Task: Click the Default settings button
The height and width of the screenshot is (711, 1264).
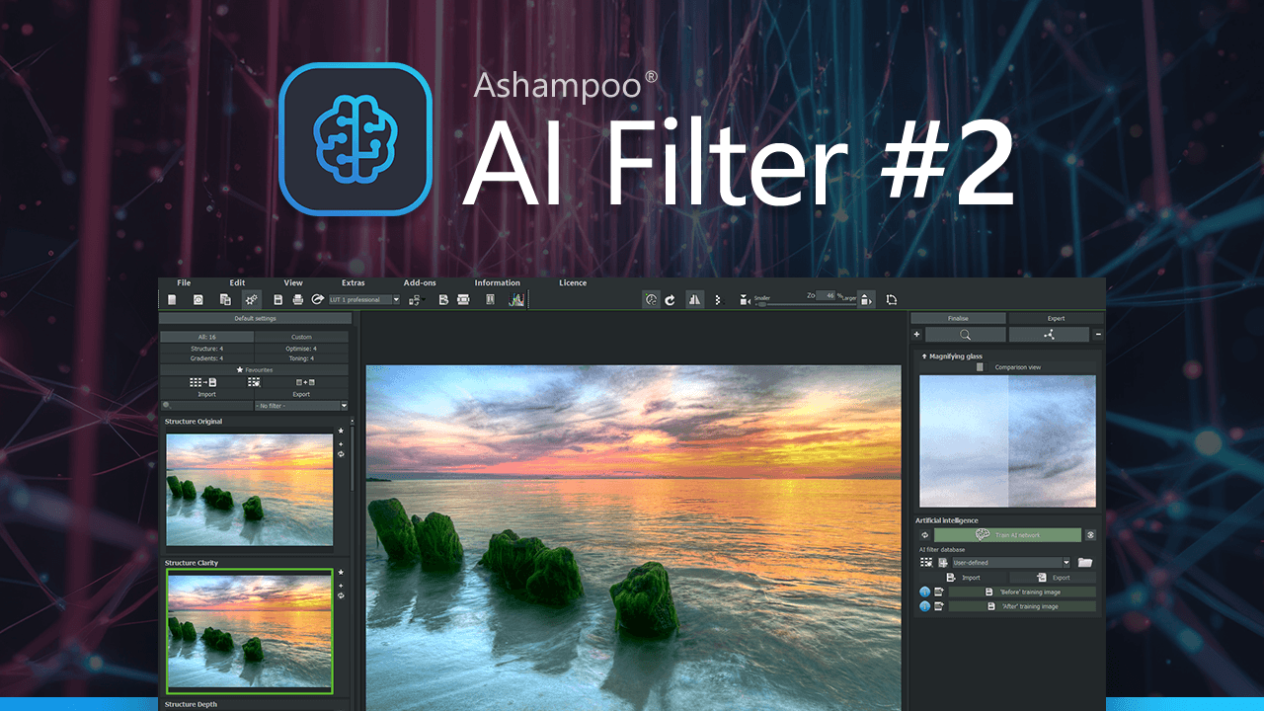Action: point(255,318)
